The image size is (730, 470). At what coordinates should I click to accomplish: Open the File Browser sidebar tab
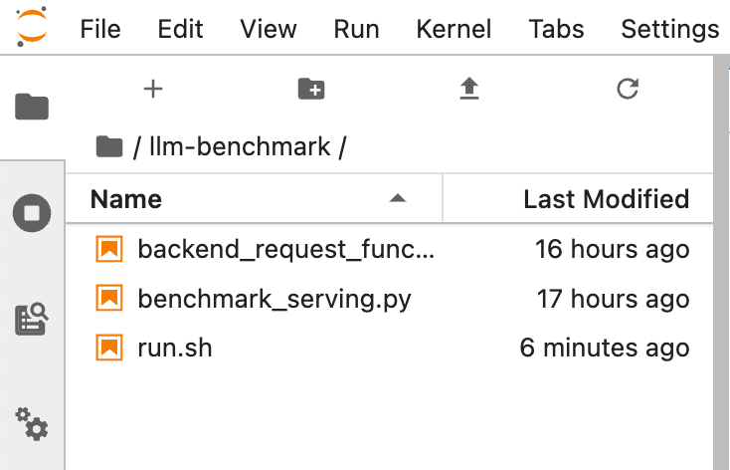tap(32, 107)
